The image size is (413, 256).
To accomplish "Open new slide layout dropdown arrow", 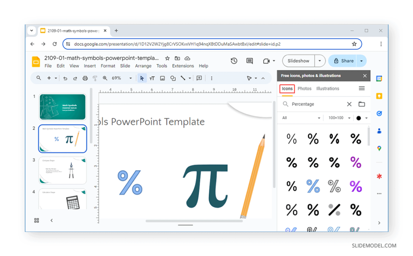I will [x=56, y=78].
